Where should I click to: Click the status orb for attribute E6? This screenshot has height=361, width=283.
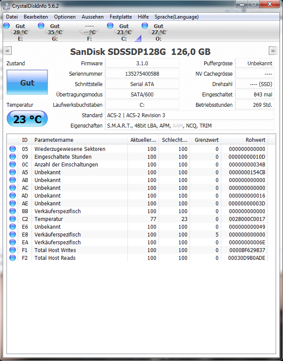(x=13, y=227)
